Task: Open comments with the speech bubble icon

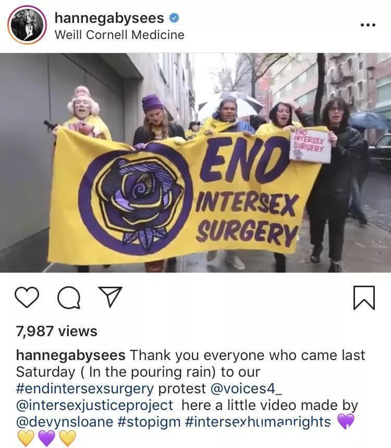Action: click(x=69, y=298)
